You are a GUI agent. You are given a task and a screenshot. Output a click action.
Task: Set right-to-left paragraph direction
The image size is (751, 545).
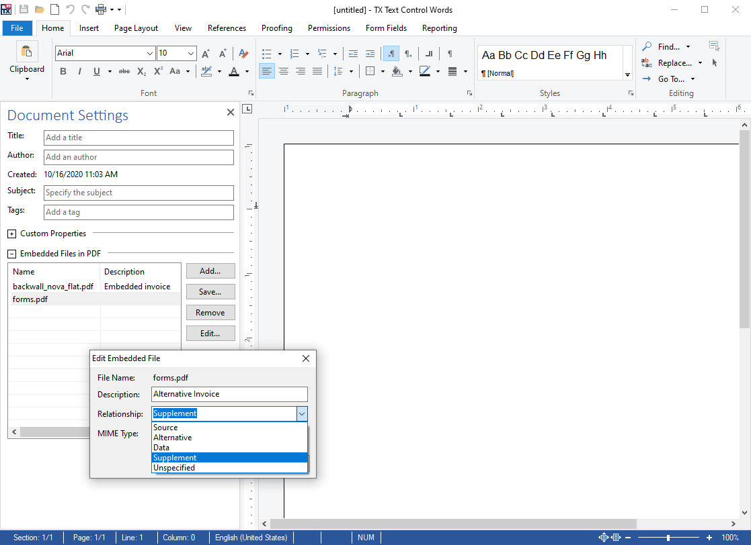pyautogui.click(x=408, y=54)
